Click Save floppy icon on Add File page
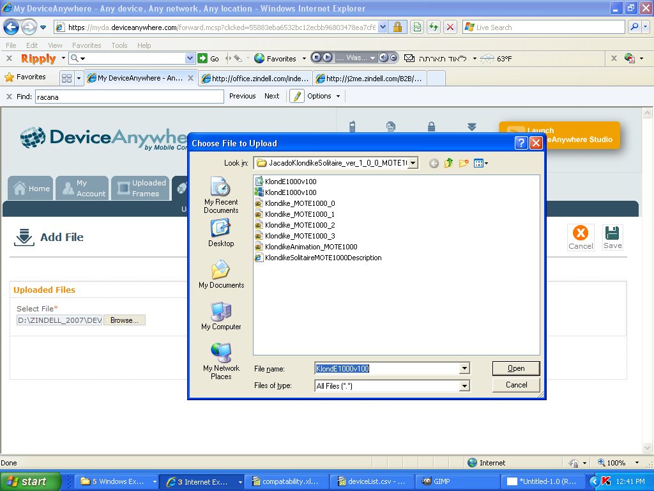Viewport: 654px width, 491px height. point(612,237)
